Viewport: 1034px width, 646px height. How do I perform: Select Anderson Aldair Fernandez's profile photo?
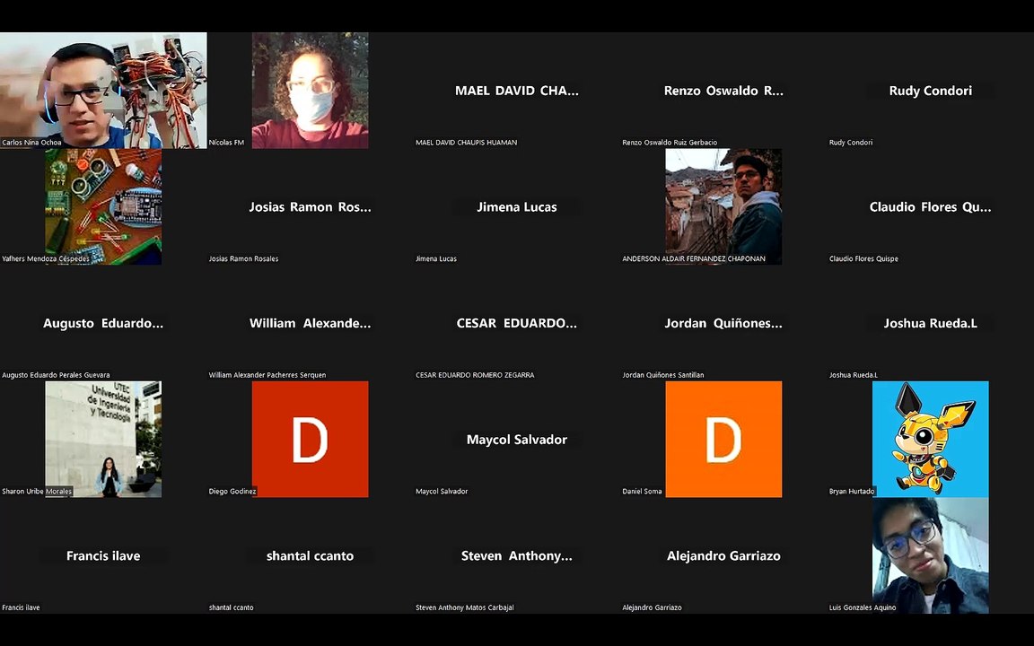pos(723,206)
